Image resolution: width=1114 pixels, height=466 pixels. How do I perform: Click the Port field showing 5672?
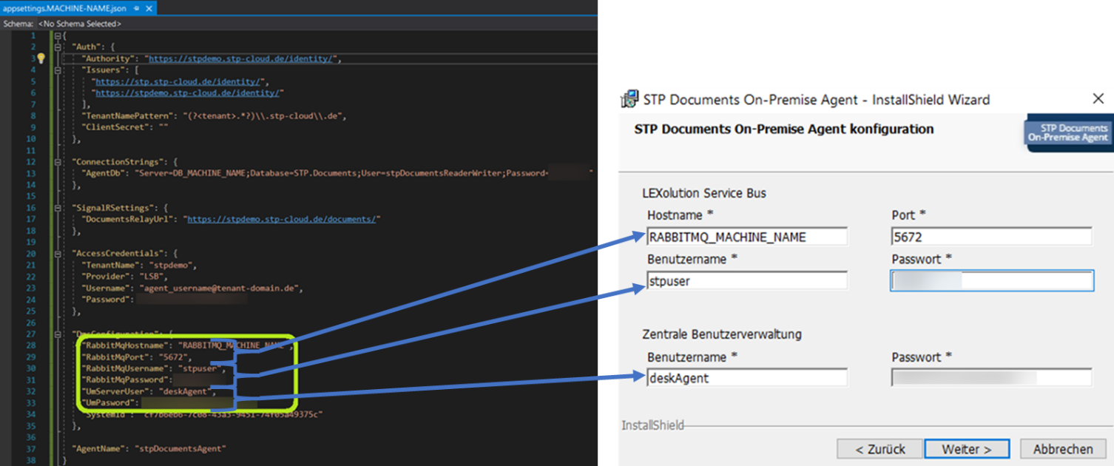992,237
